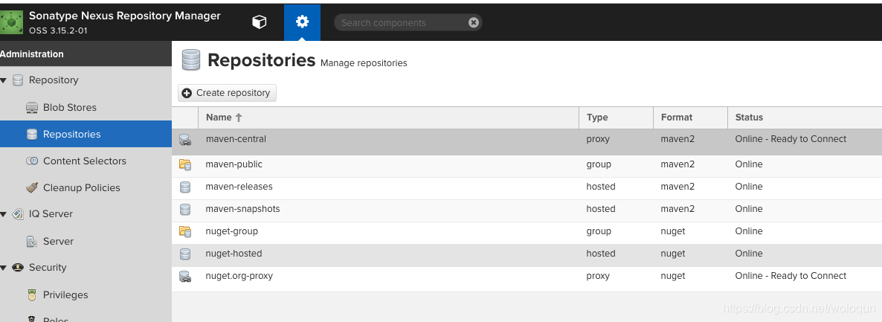This screenshot has width=882, height=322.
Task: Click the maven-public group folder icon
Action: coord(185,164)
